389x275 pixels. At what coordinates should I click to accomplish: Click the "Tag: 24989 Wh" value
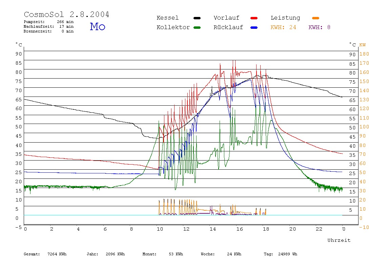(x=280, y=254)
